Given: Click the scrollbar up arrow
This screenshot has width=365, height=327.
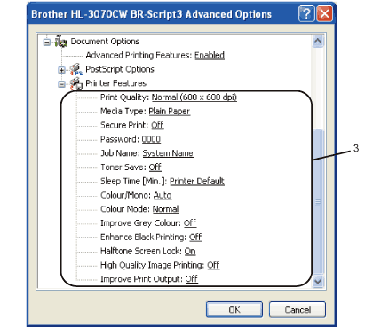Looking at the screenshot, I should tap(318, 41).
